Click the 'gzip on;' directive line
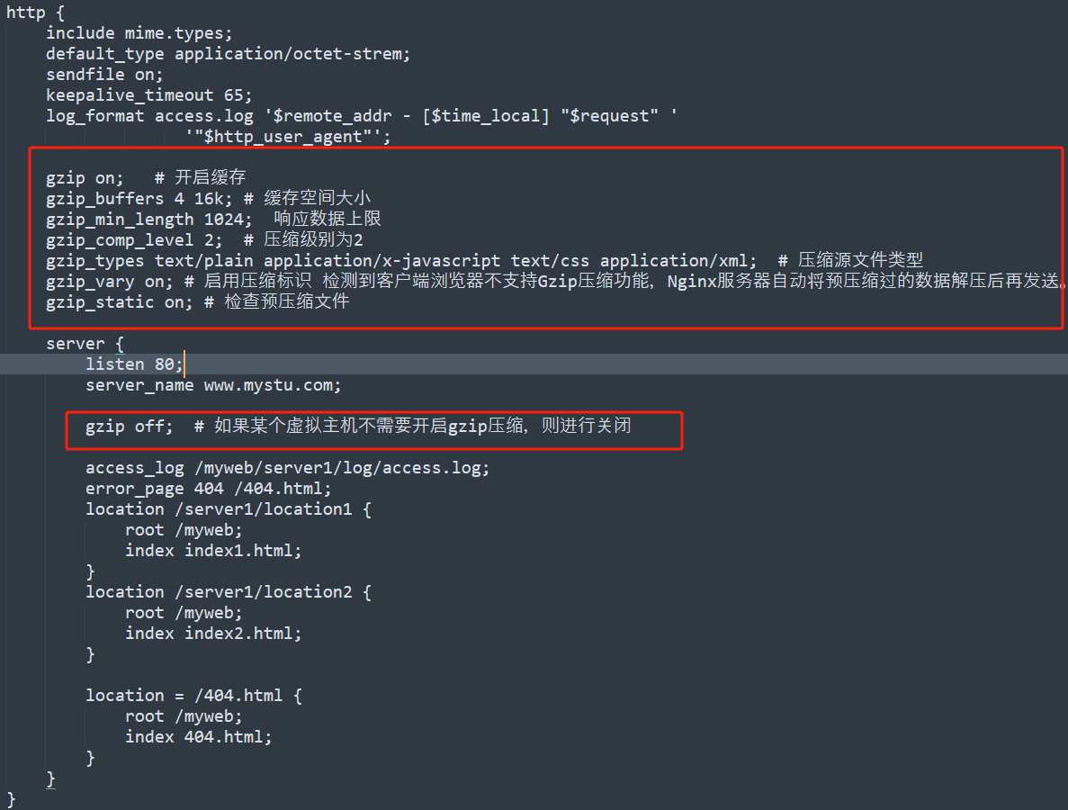The height and width of the screenshot is (810, 1068). coord(85,178)
